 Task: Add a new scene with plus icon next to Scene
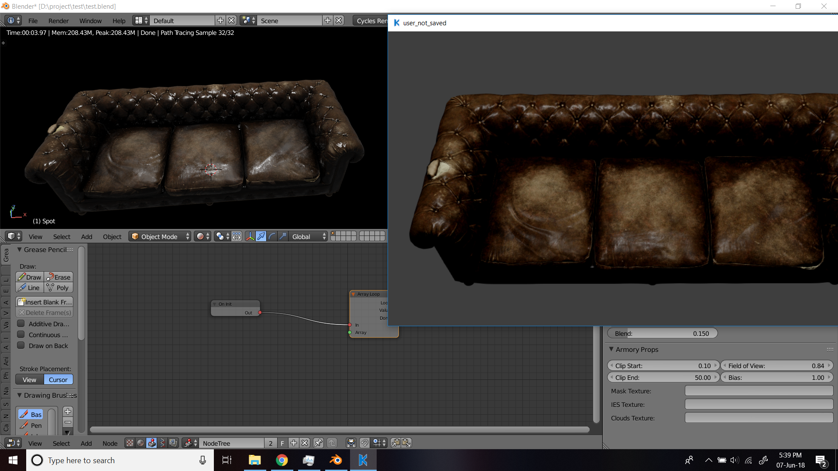click(x=328, y=20)
